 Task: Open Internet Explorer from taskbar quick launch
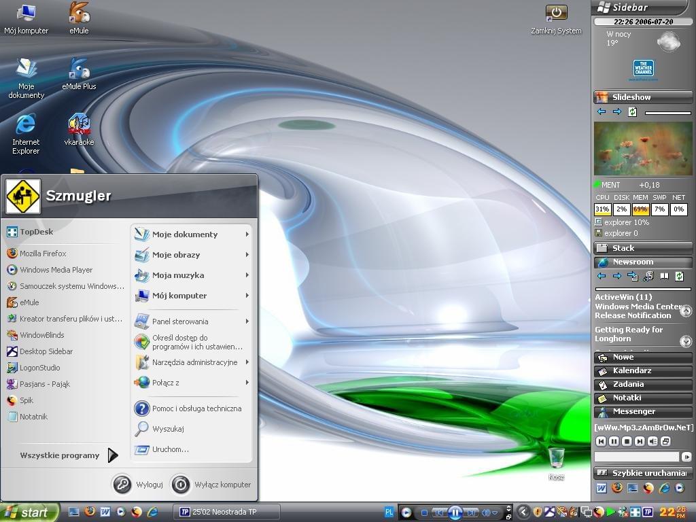[152, 512]
